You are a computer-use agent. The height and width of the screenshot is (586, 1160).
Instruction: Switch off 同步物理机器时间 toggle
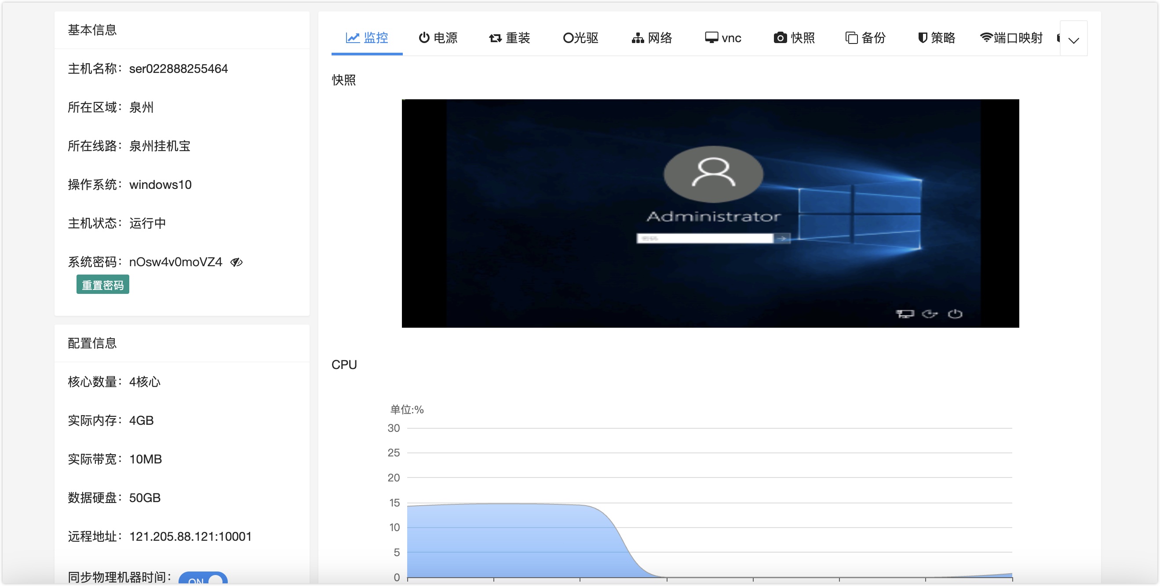[203, 579]
